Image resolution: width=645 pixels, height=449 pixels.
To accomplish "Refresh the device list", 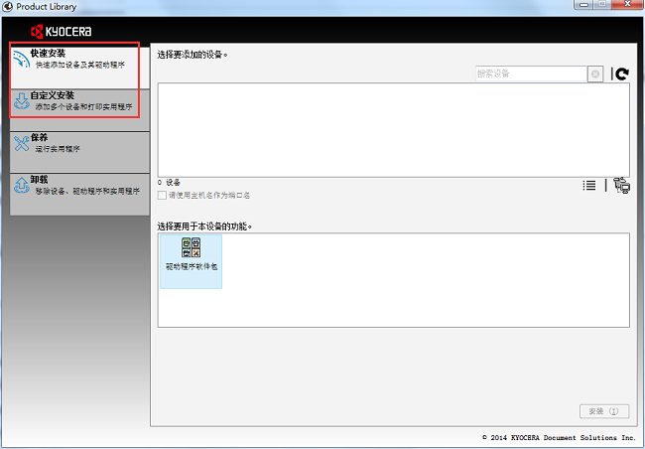I will (623, 74).
